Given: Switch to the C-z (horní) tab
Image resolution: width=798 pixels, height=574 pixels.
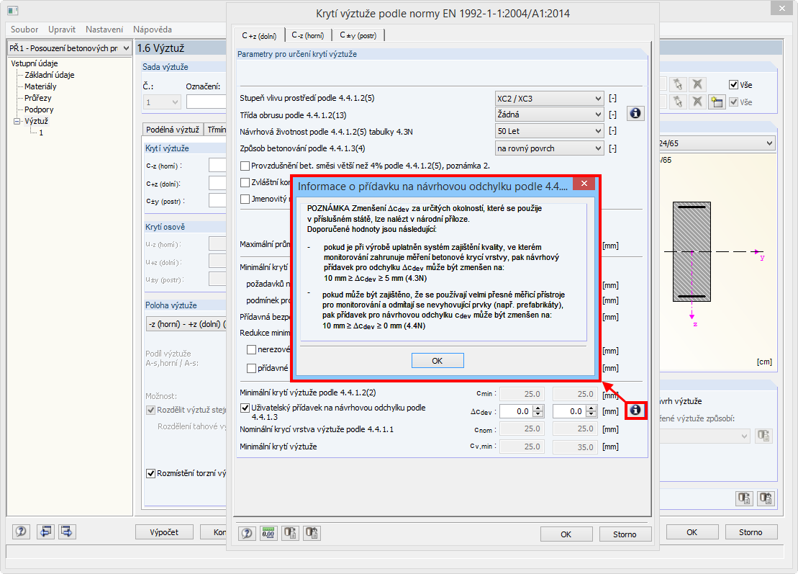Looking at the screenshot, I should pos(308,33).
